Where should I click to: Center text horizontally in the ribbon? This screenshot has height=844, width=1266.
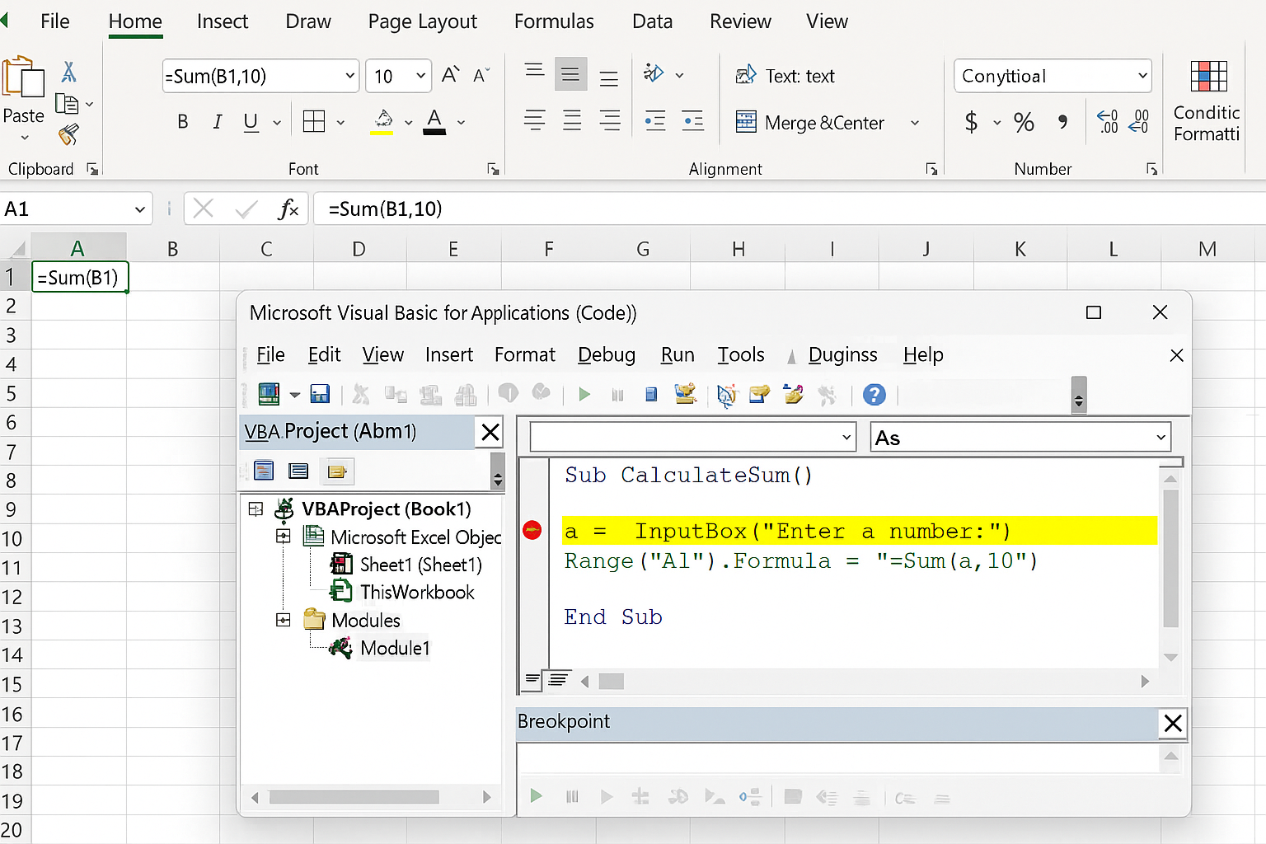click(x=572, y=121)
